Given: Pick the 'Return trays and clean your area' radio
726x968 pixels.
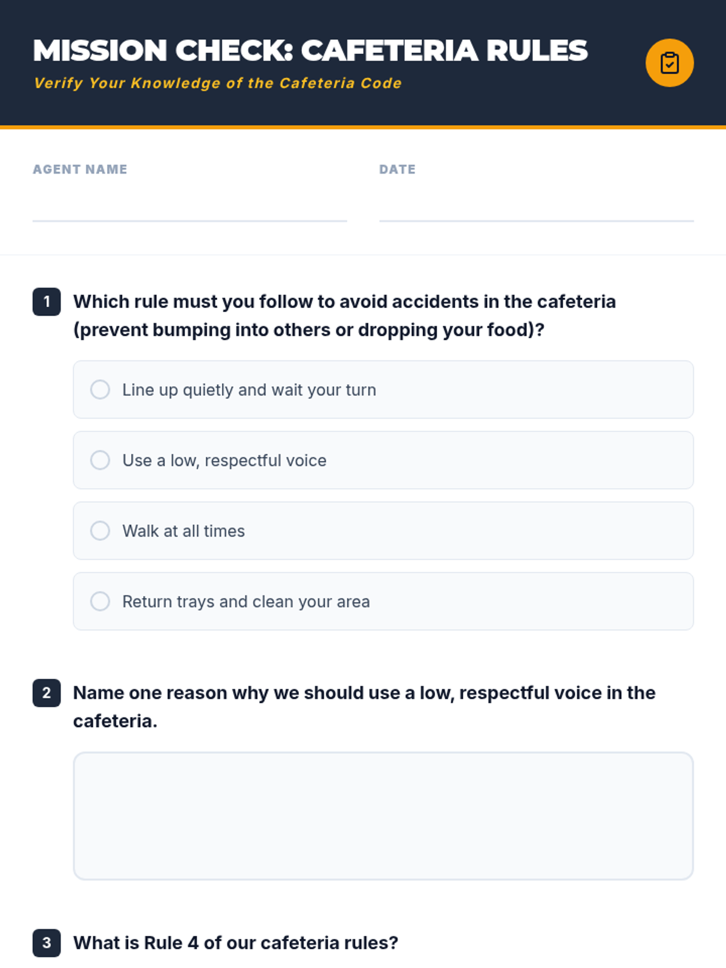Looking at the screenshot, I should (x=100, y=601).
